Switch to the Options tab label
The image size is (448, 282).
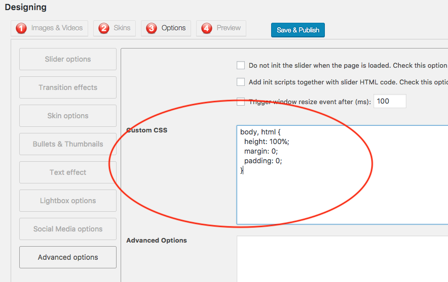coord(173,28)
